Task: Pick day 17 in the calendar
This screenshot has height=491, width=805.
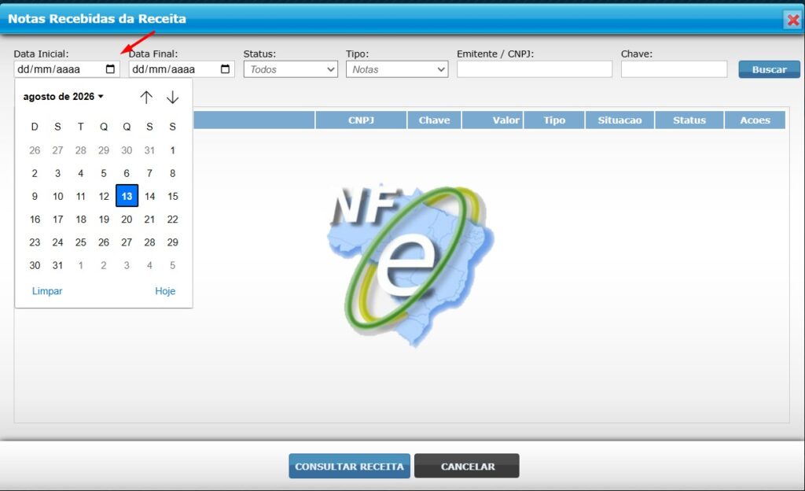Action: point(57,220)
